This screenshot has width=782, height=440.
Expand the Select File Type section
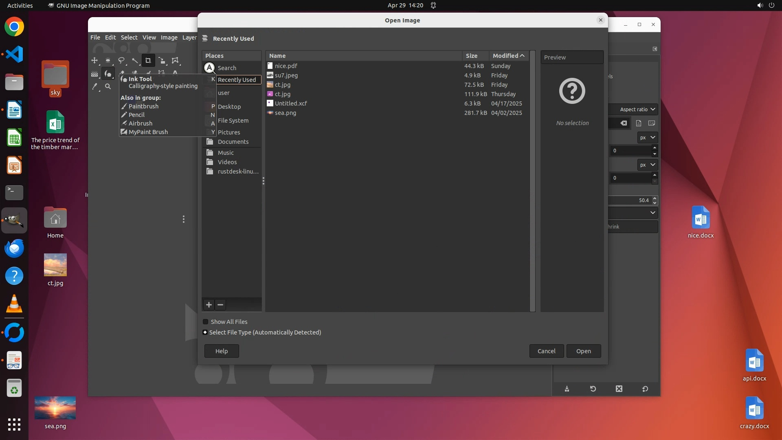point(205,332)
